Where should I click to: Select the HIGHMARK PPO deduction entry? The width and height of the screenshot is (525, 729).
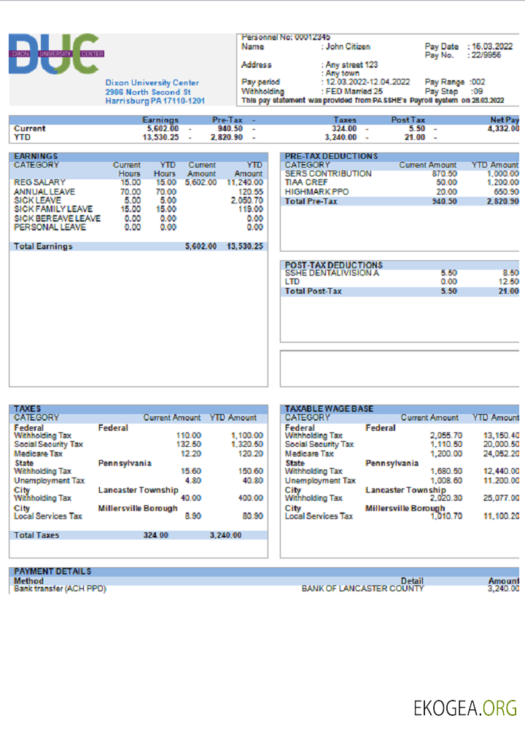pos(316,192)
